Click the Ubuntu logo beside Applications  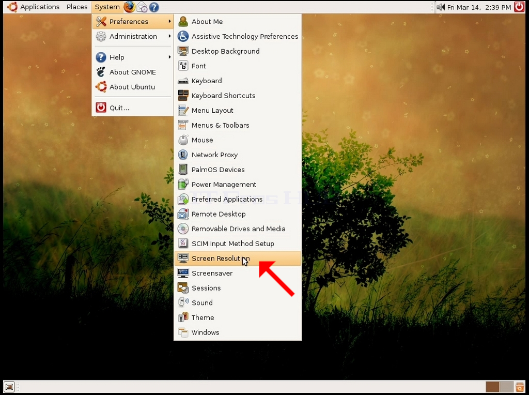click(x=12, y=7)
